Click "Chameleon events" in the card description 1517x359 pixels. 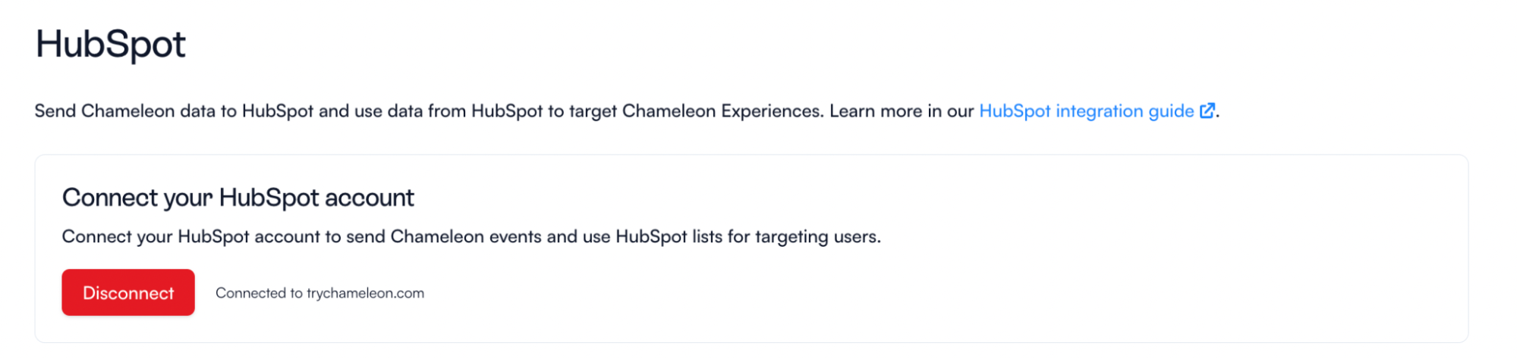click(466, 237)
